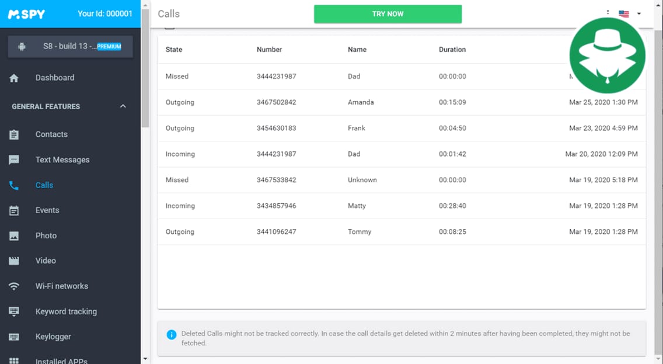Click the Dashboard home icon

[x=14, y=78]
